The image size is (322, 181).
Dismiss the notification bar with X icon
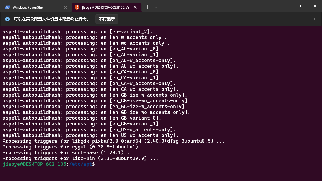(x=314, y=19)
